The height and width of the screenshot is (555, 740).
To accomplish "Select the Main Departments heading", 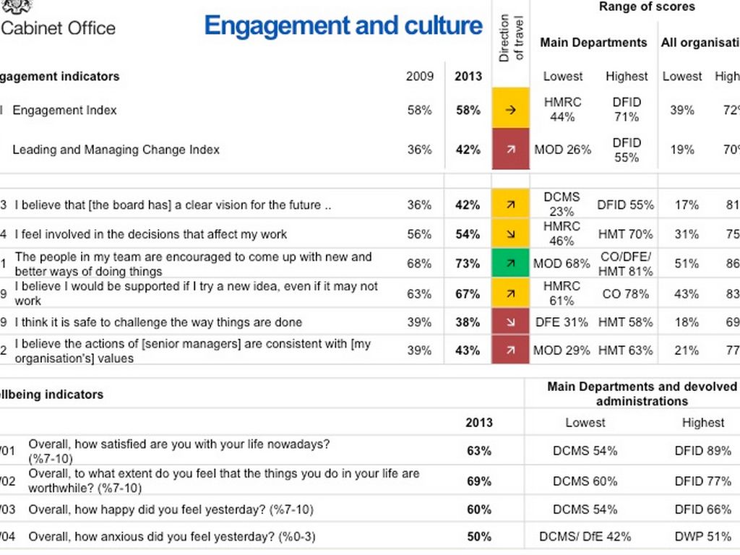I will [x=593, y=43].
